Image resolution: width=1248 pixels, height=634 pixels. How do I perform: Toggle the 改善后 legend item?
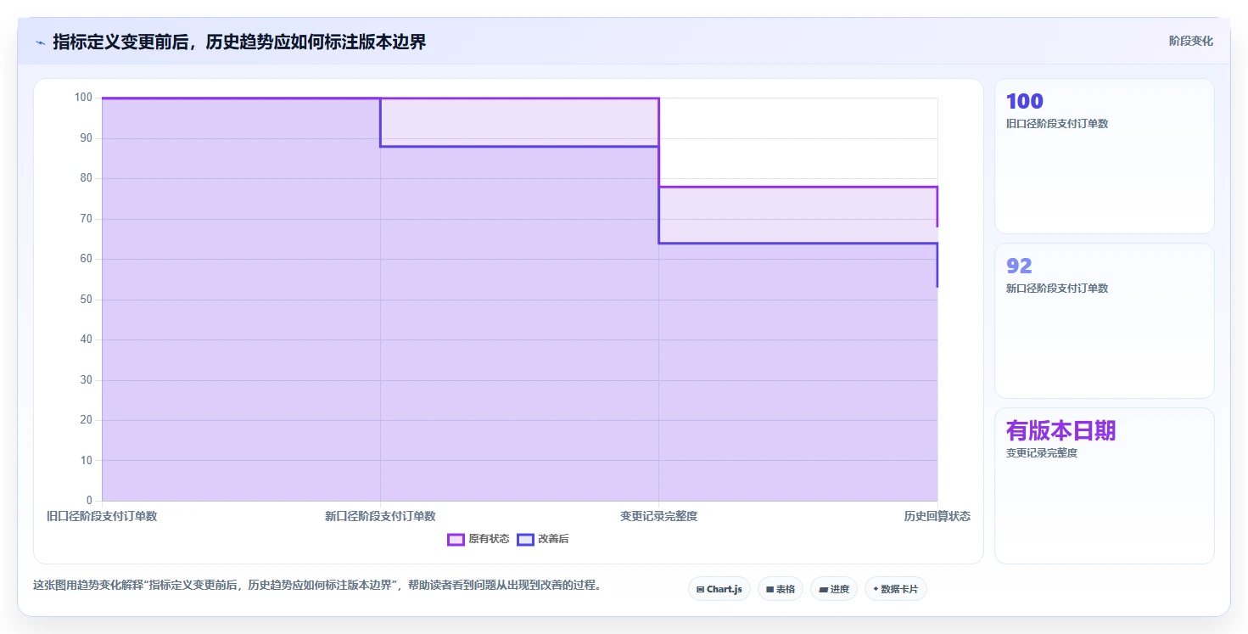[x=543, y=539]
